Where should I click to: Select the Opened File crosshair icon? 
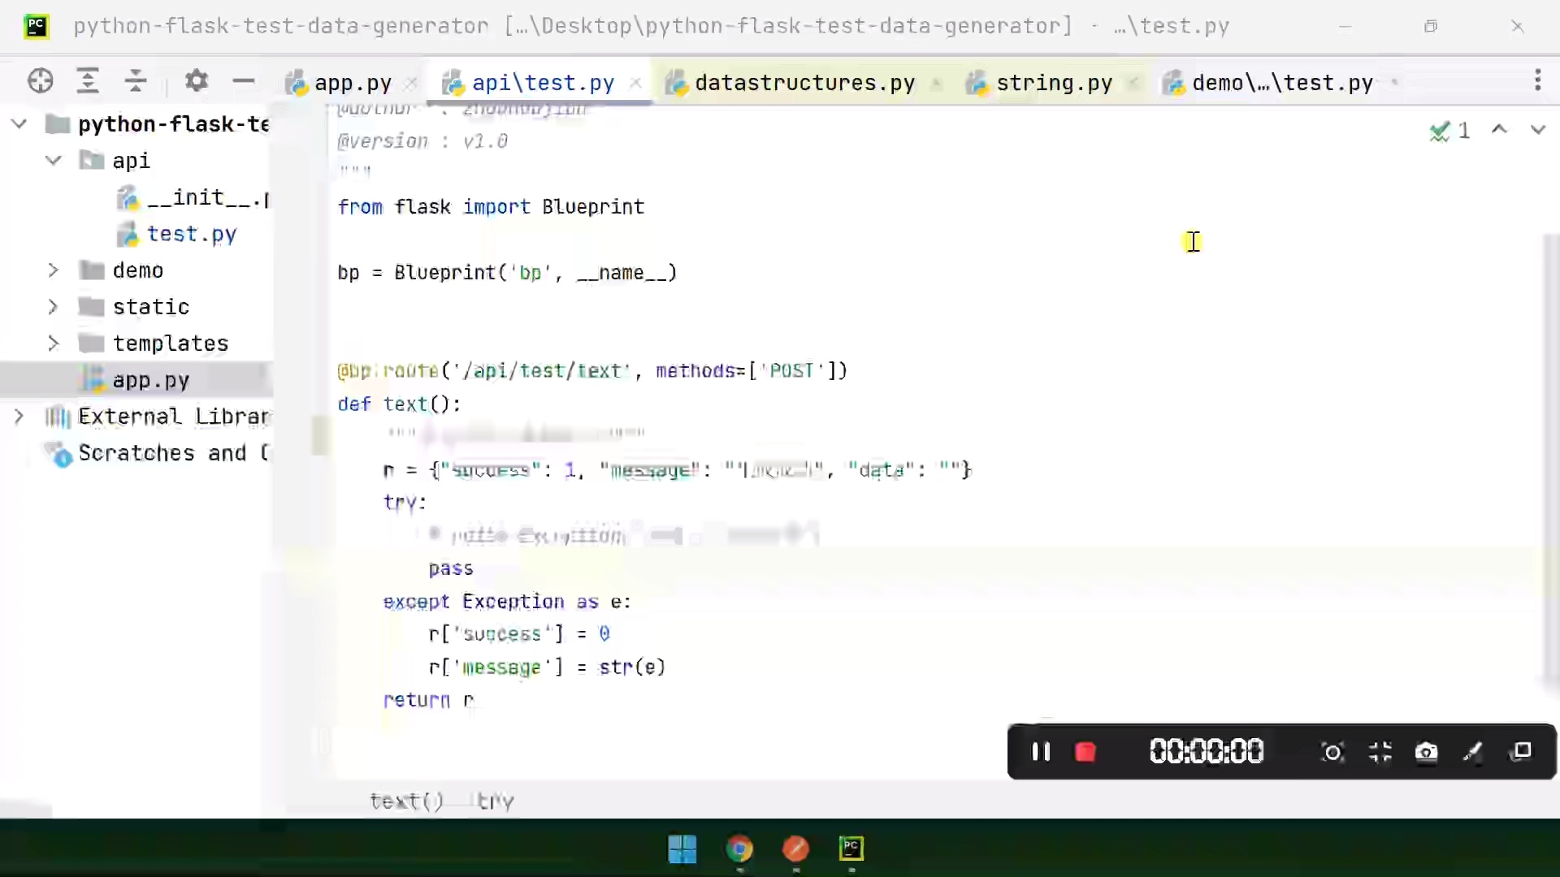tap(41, 80)
